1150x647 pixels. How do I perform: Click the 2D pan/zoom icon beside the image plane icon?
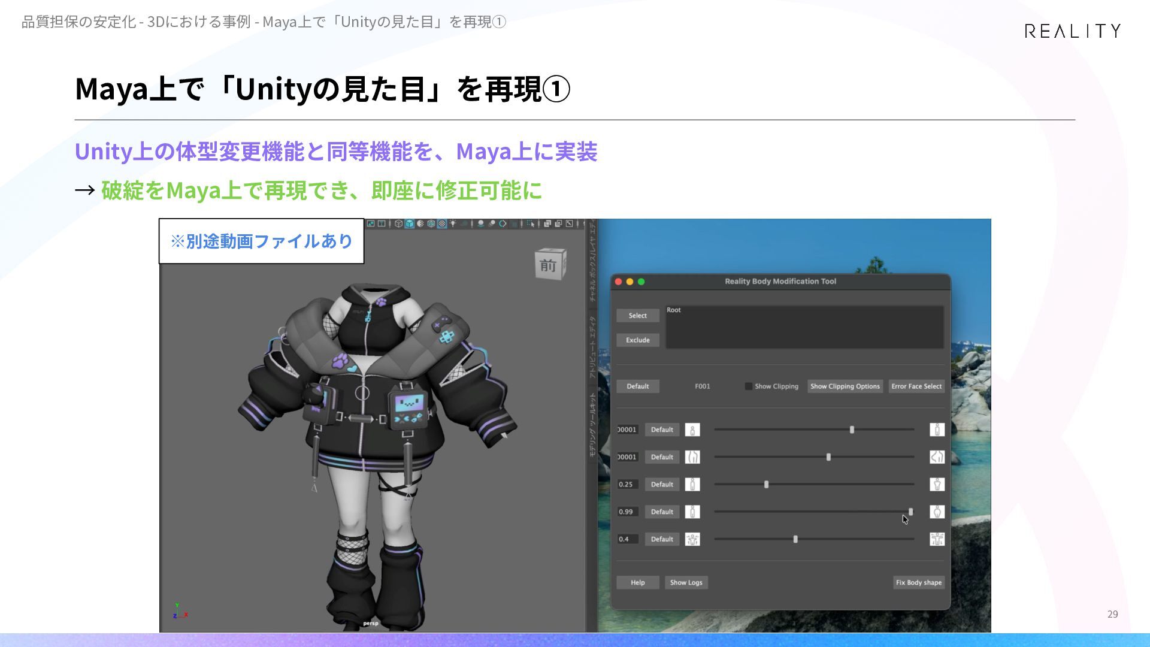point(382,224)
